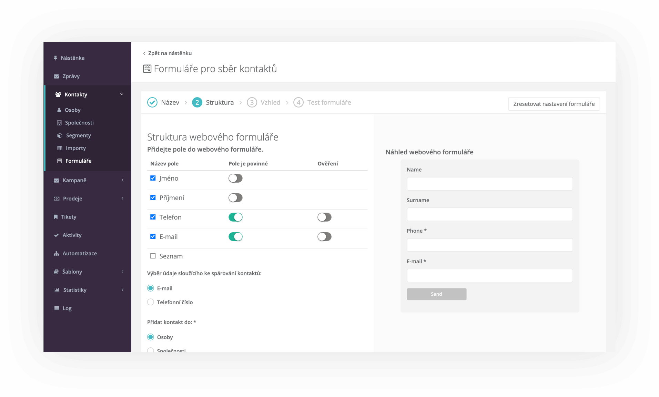Click Zresetovat nastavení formuláře button
659x397 pixels.
(554, 104)
